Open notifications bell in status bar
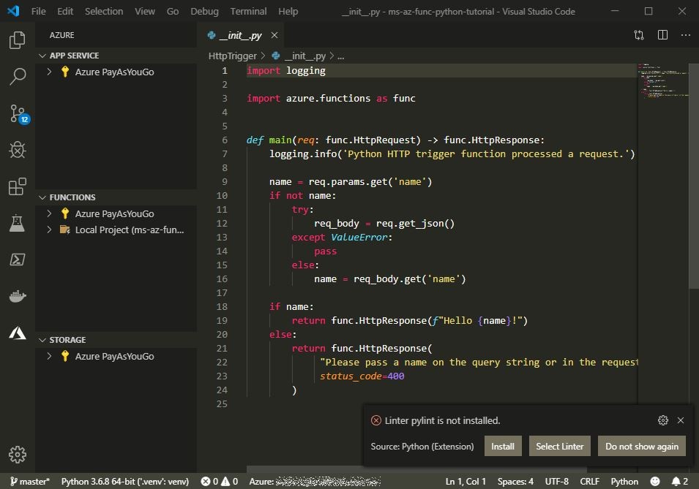 680,482
